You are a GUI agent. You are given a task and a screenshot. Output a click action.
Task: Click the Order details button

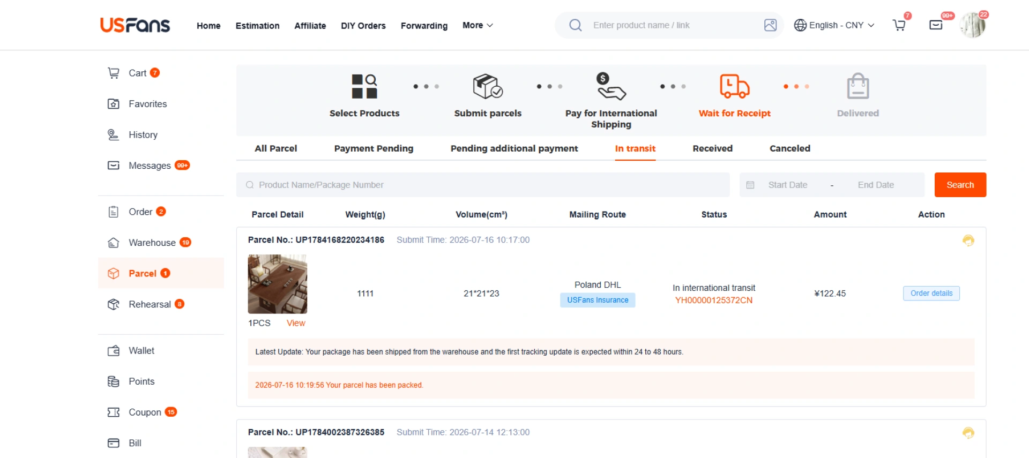tap(931, 293)
